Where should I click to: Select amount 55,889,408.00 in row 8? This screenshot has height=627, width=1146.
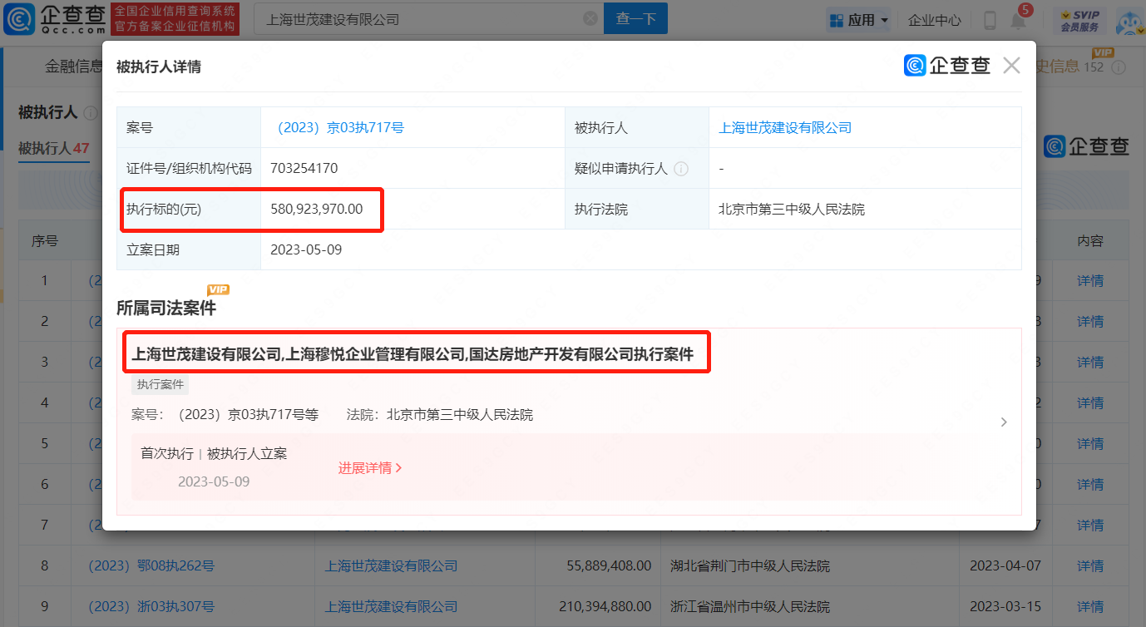(609, 566)
